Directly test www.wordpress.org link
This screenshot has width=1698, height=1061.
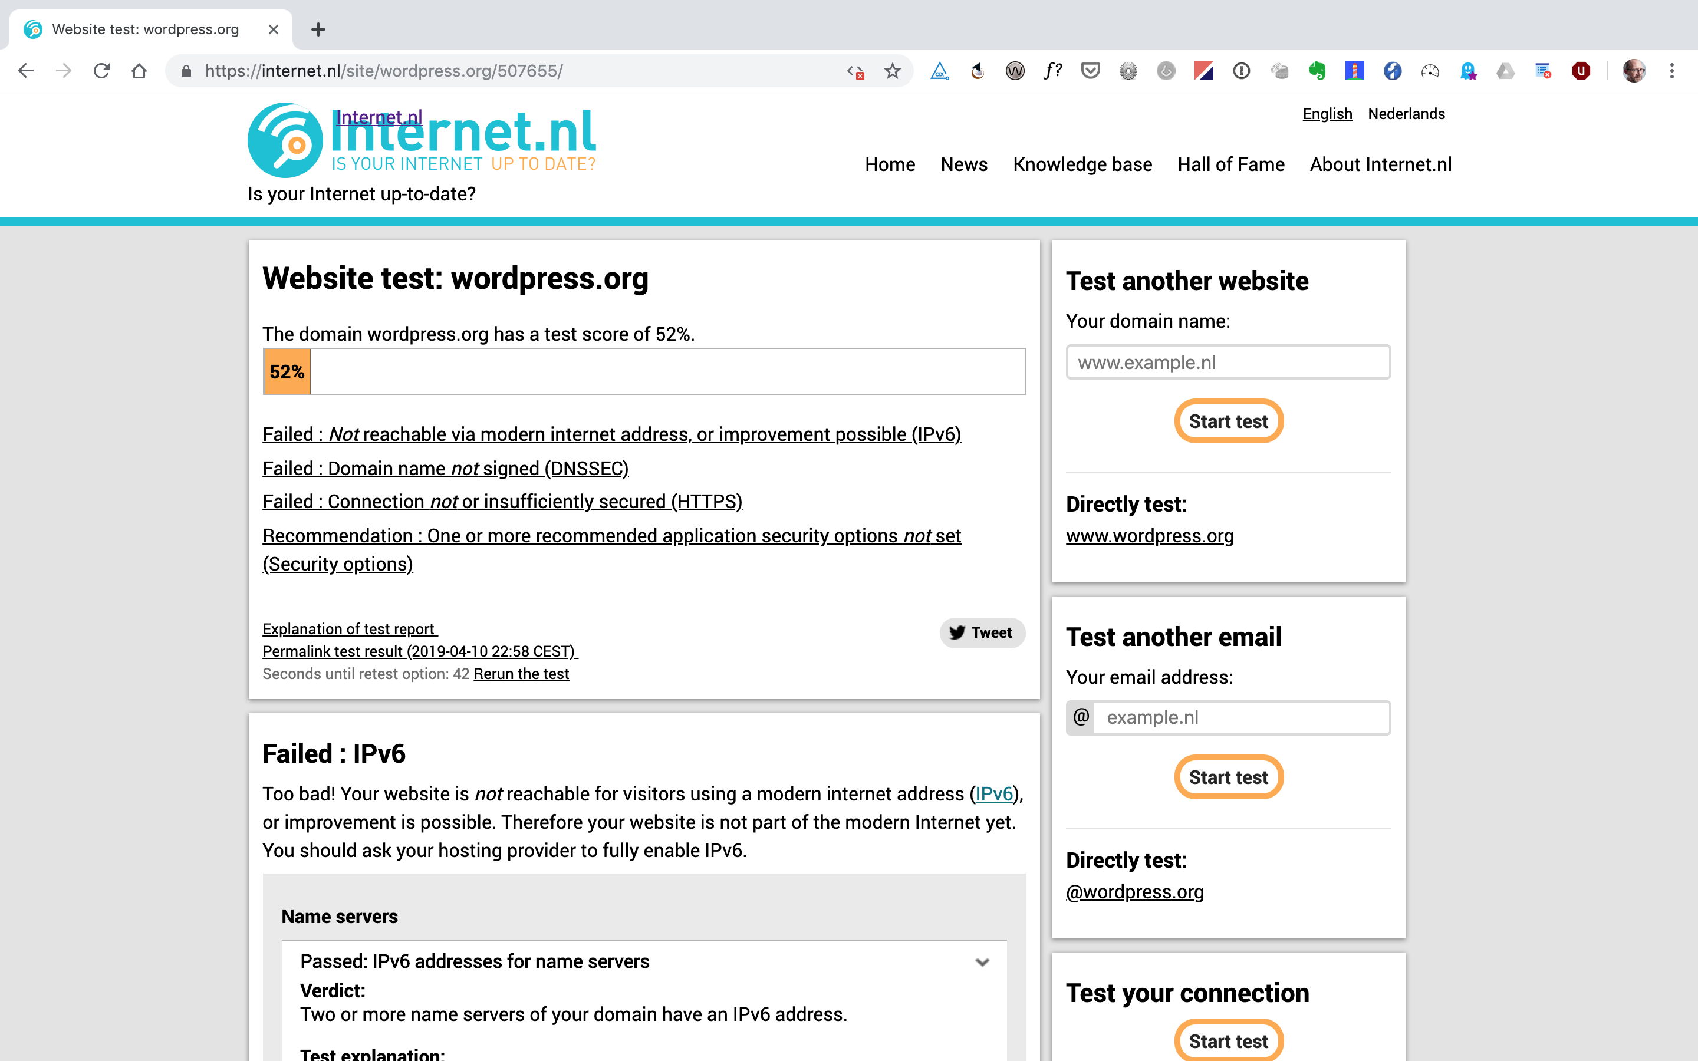(x=1149, y=535)
